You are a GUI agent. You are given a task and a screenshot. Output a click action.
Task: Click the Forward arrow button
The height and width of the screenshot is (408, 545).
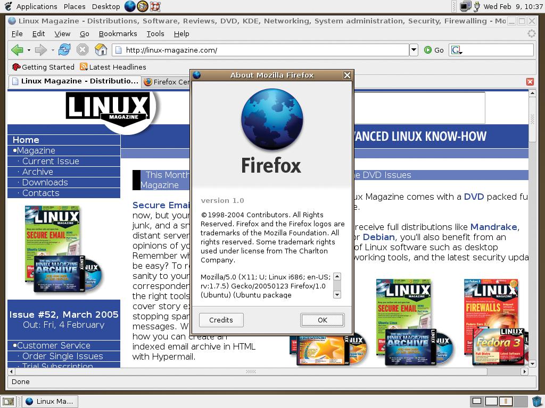pyautogui.click(x=41, y=50)
